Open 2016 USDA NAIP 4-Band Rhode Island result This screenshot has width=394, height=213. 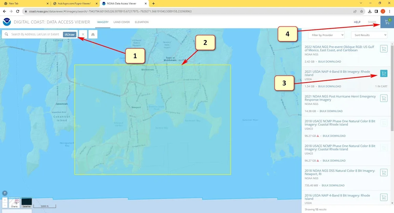pos(337,197)
